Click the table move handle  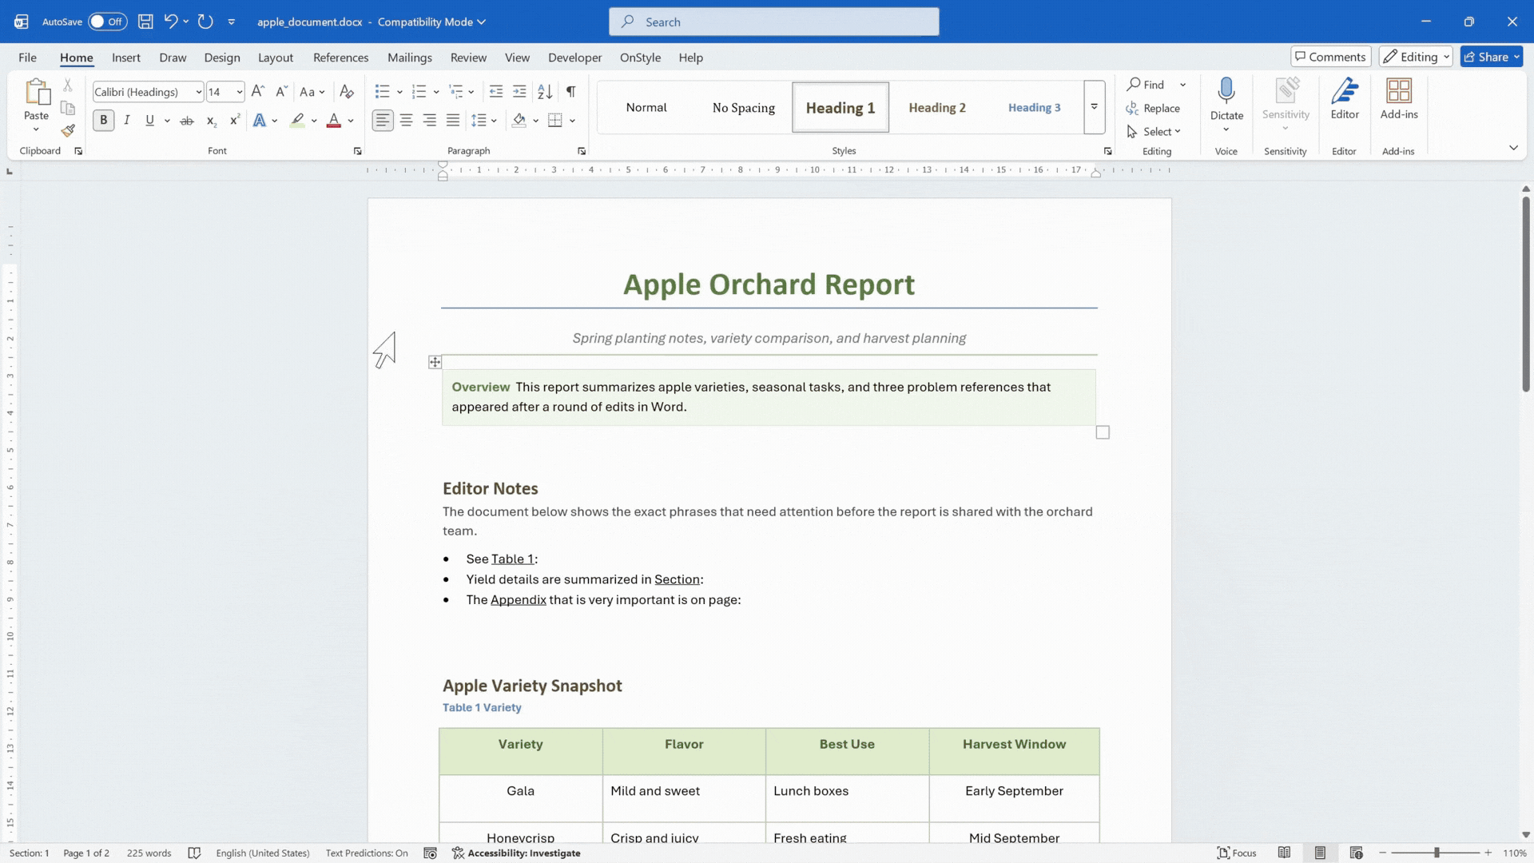pyautogui.click(x=435, y=362)
